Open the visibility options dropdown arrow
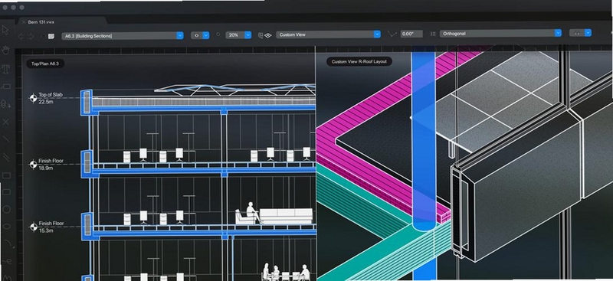The width and height of the screenshot is (613, 281). [x=206, y=35]
